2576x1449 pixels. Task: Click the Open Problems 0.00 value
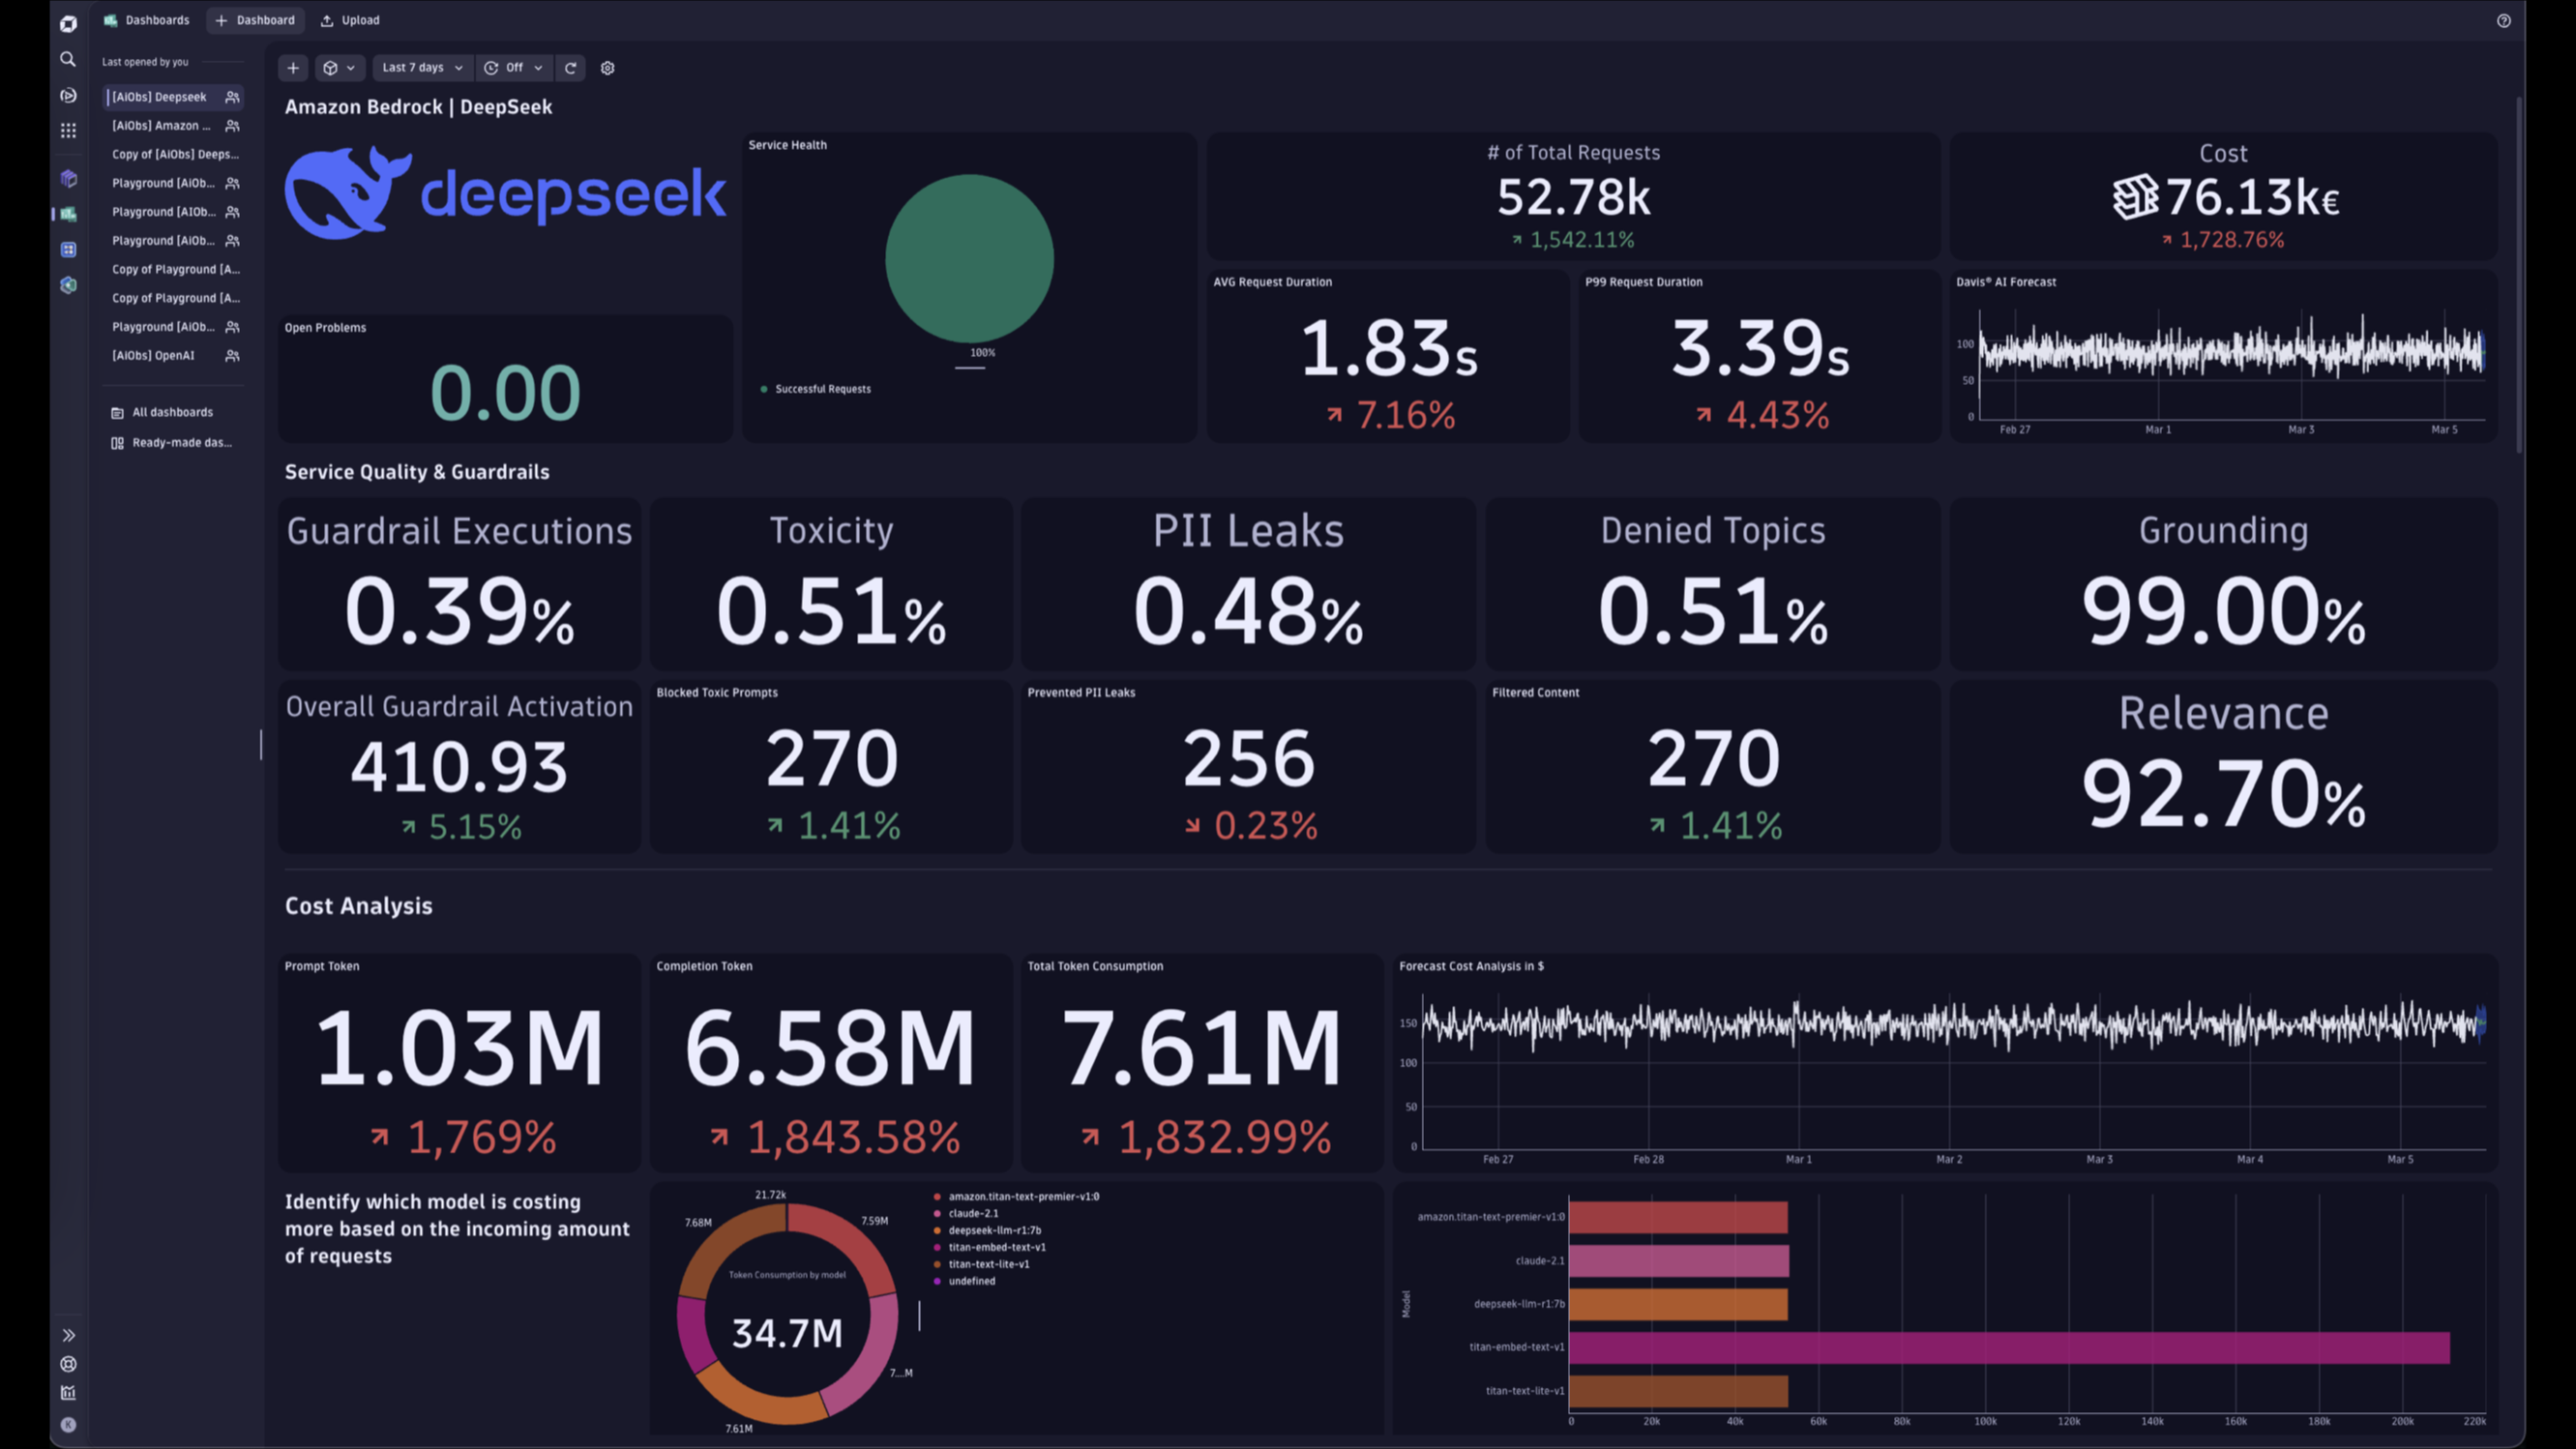point(505,392)
